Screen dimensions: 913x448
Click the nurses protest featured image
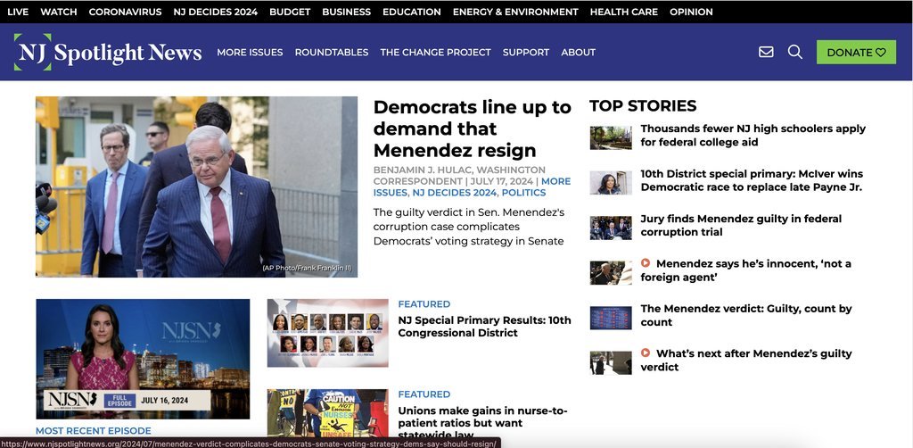328,412
